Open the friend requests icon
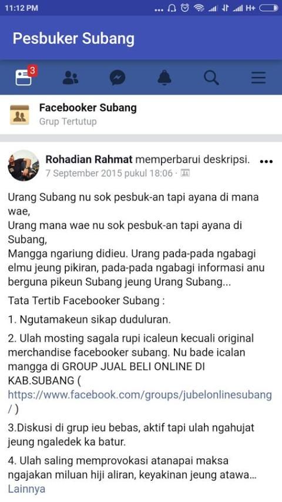Image resolution: width=282 pixels, height=502 pixels. point(70,78)
